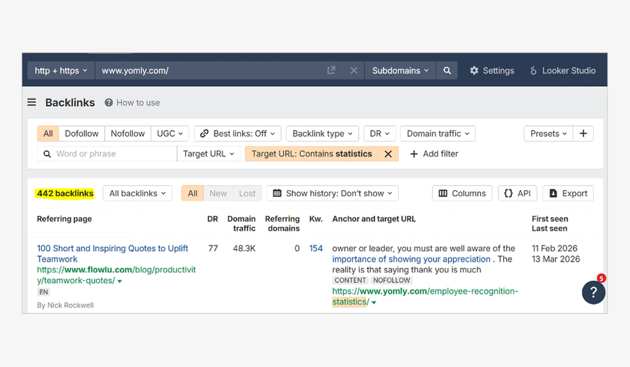This screenshot has width=630, height=367.
Task: Expand Show history dropdown
Action: 332,194
